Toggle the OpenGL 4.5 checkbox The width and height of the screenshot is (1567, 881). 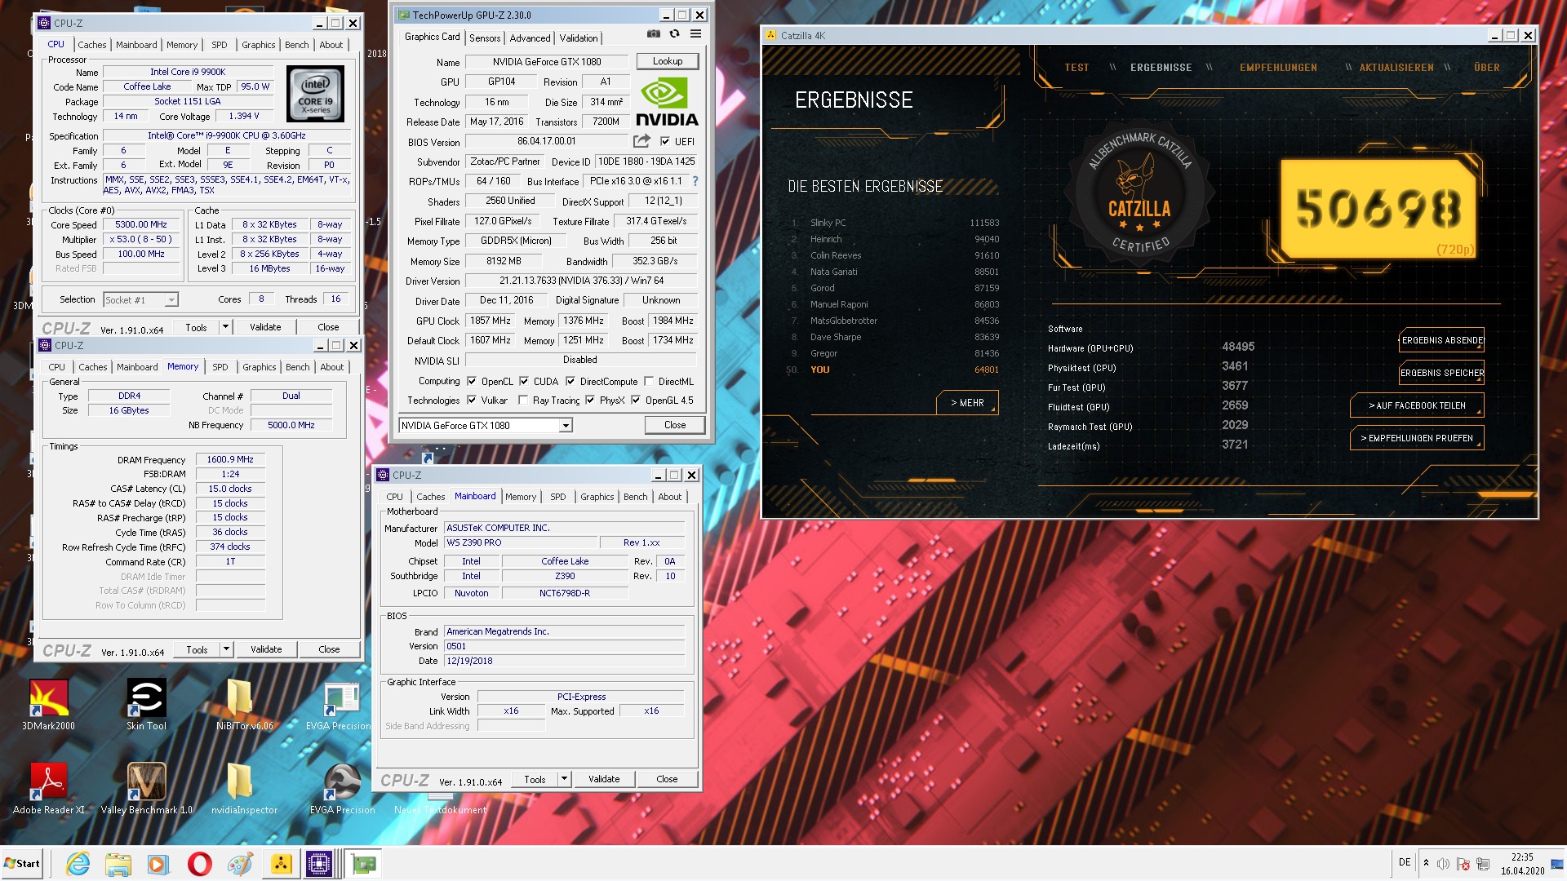636,400
